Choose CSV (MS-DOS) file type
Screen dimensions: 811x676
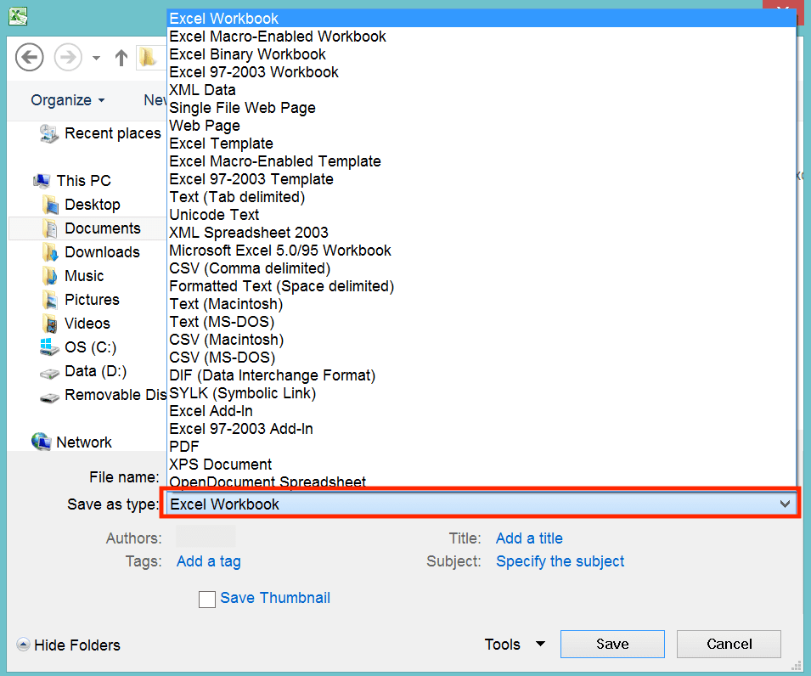pyautogui.click(x=482, y=358)
